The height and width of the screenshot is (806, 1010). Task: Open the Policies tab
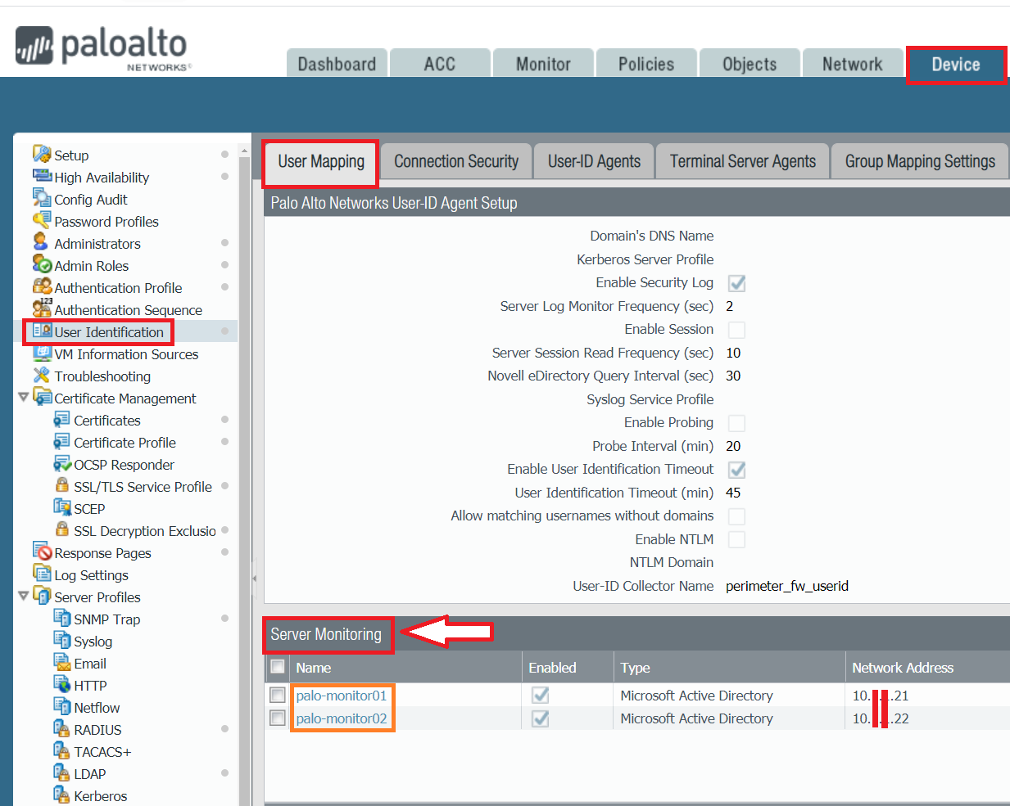pos(646,64)
